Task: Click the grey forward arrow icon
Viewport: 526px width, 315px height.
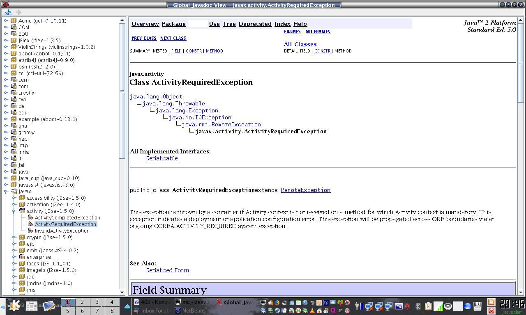Action: (18, 12)
